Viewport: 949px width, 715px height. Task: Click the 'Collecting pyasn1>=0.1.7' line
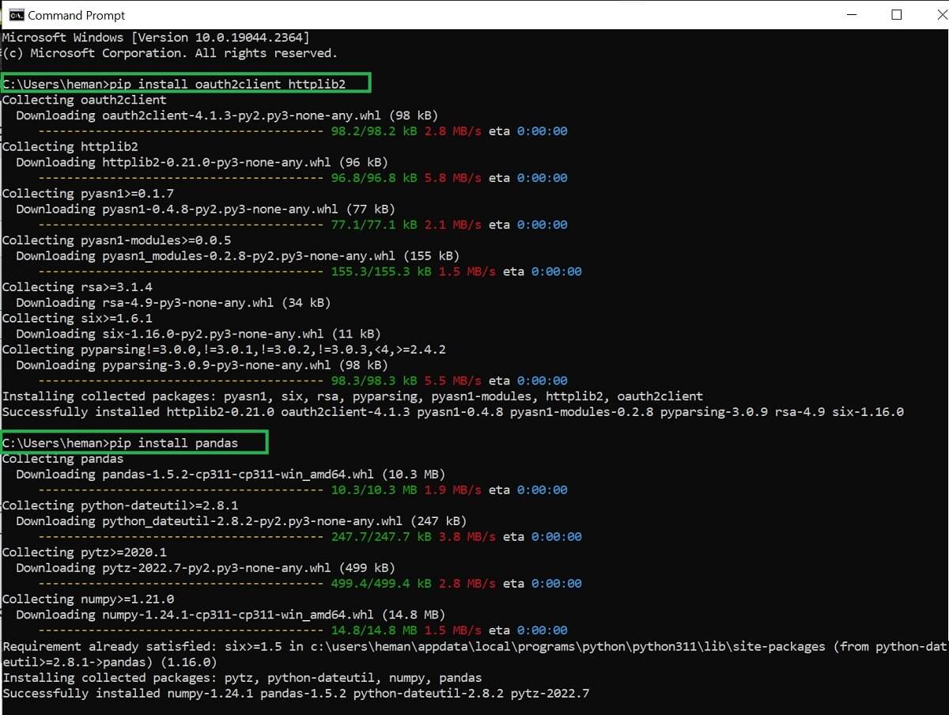pos(88,193)
